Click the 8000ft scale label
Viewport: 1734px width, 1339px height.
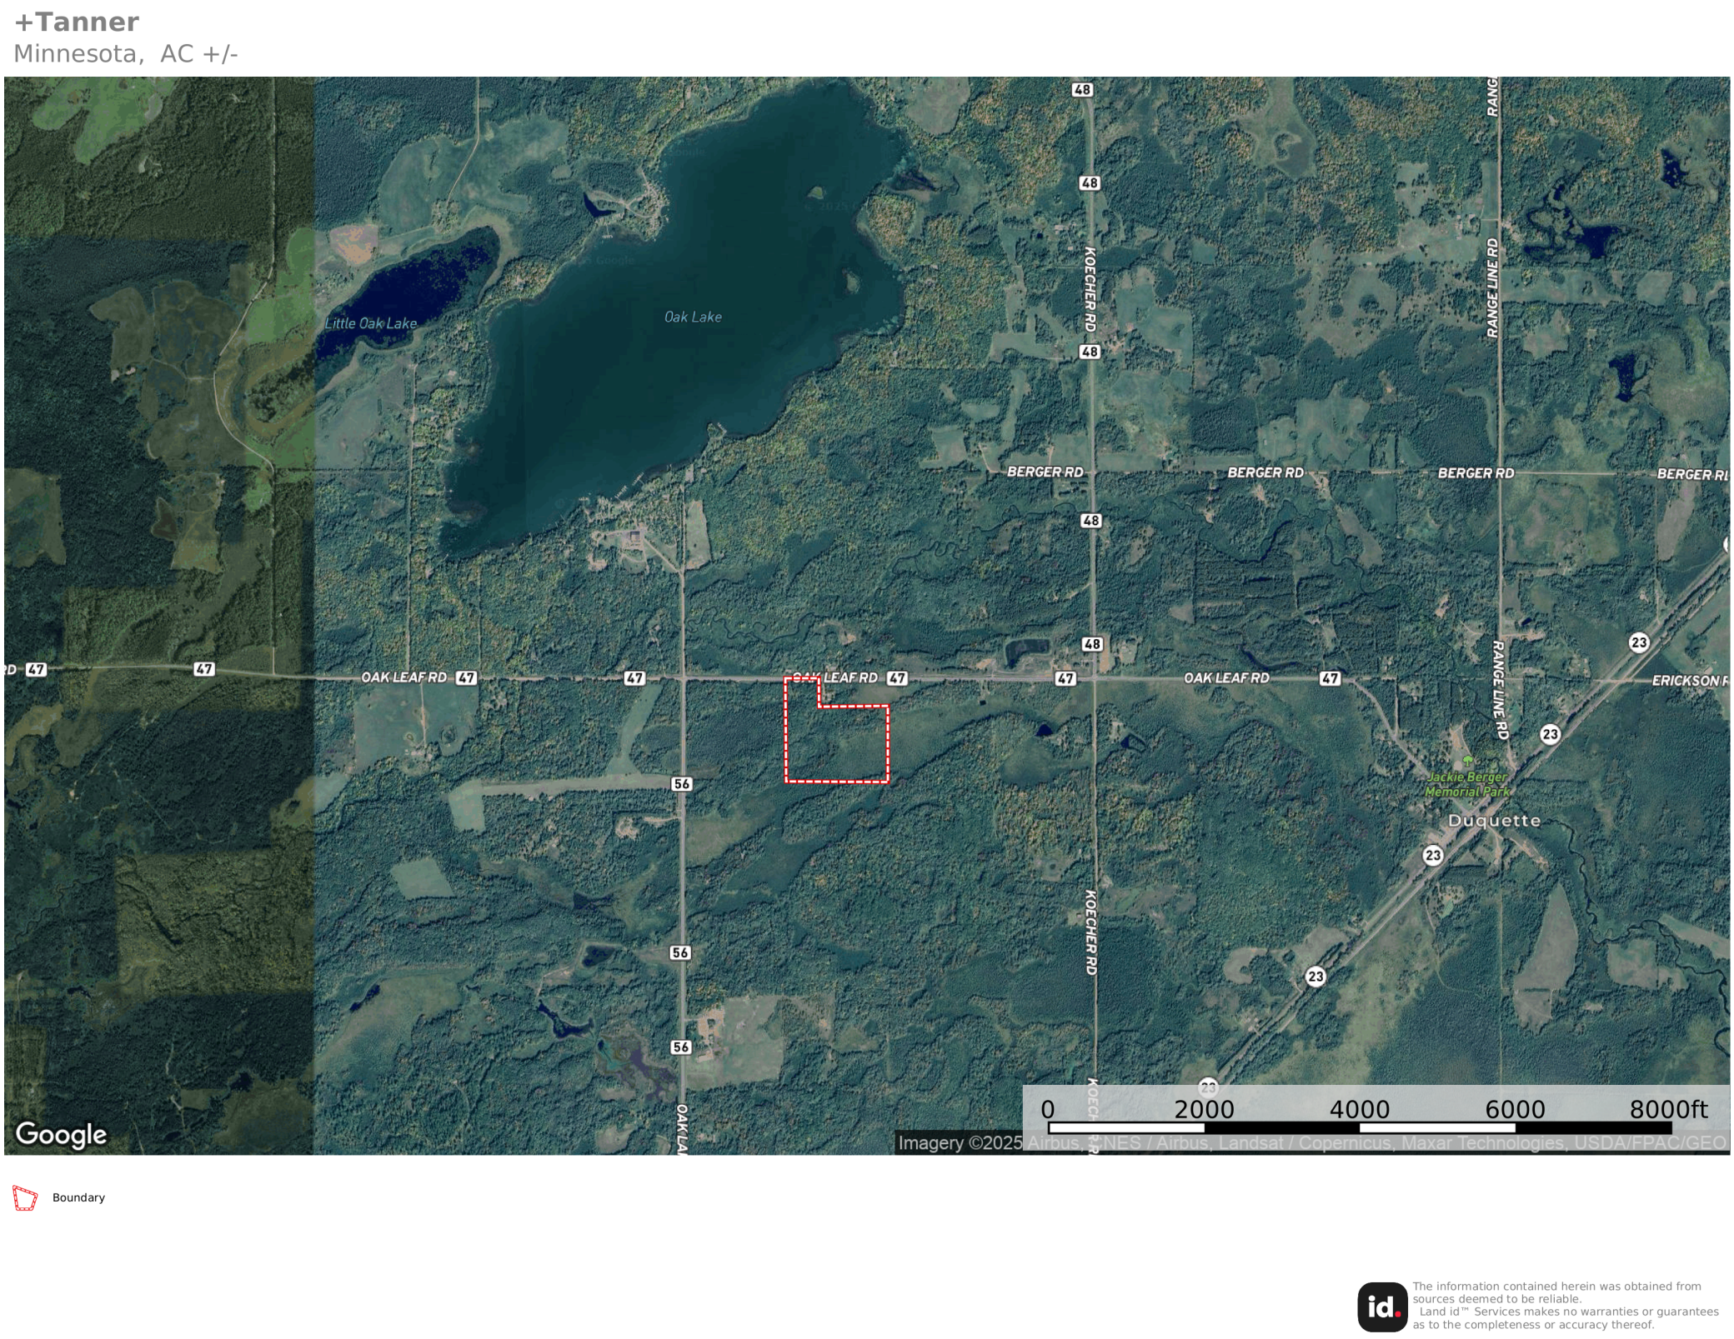point(1668,1110)
